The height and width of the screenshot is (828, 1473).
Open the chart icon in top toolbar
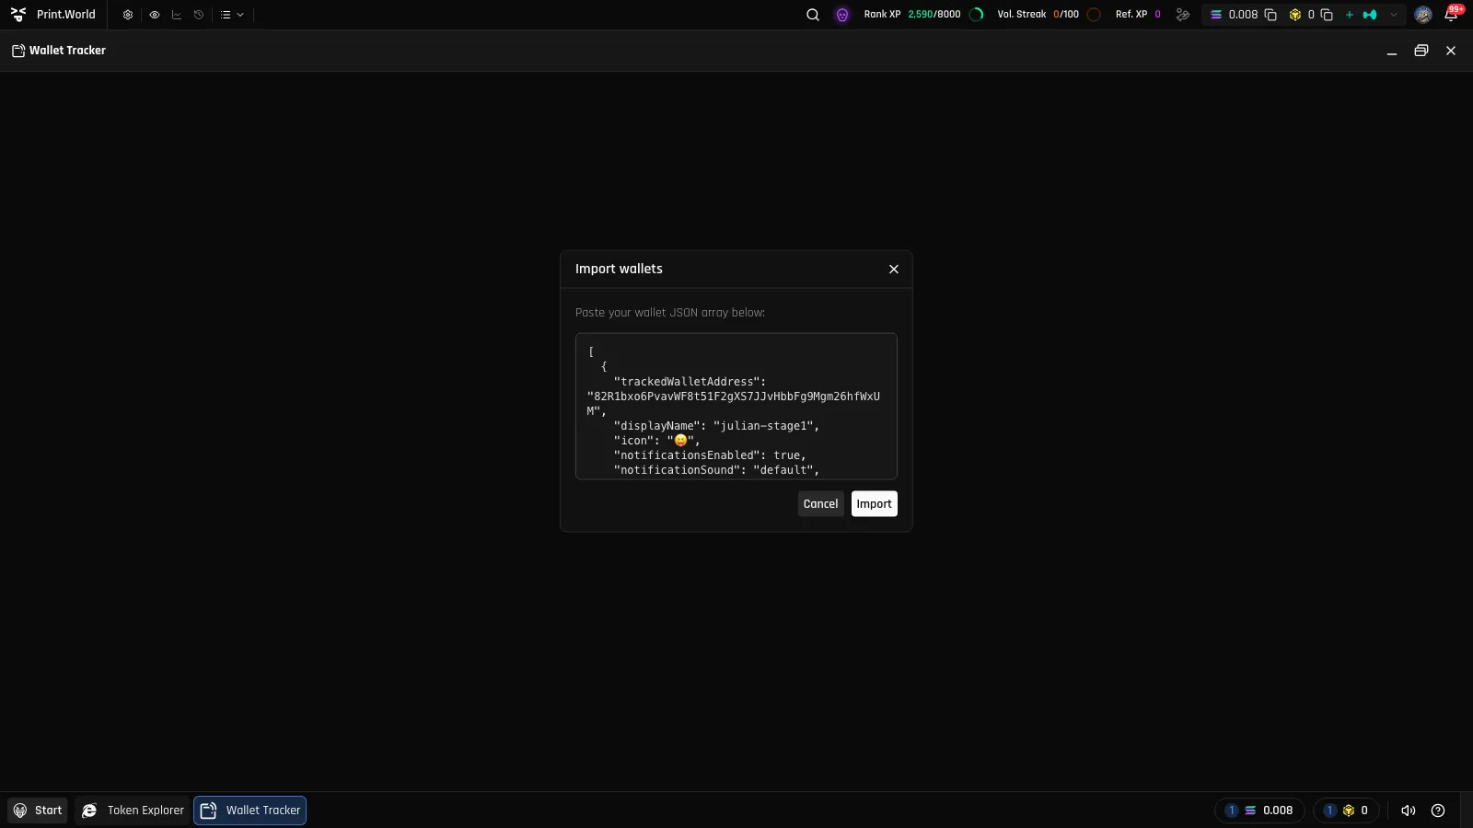tap(177, 15)
